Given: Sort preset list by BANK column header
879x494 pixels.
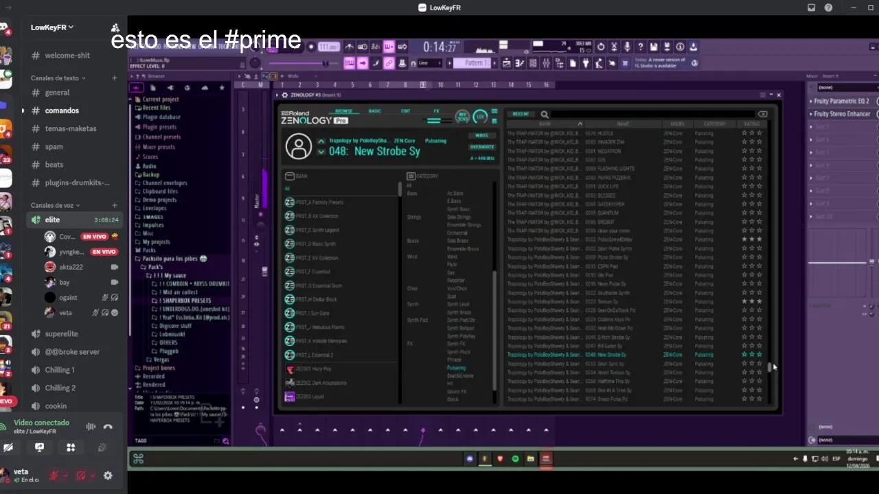Looking at the screenshot, I should 545,124.
